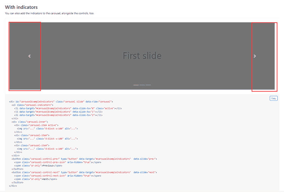The image size is (284, 193).
Task: Click the 'First slide' image text
Action: (142, 56)
